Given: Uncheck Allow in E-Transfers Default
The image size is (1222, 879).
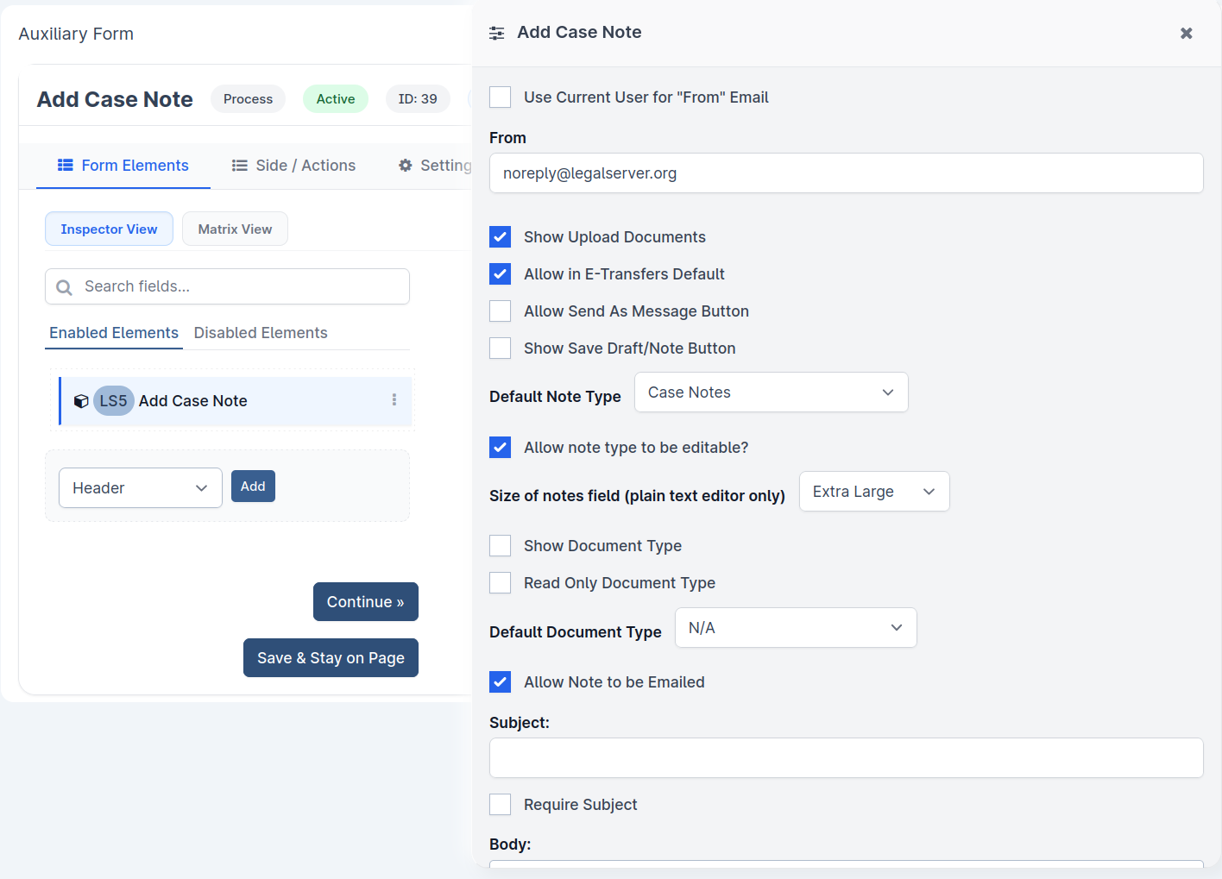Looking at the screenshot, I should tap(501, 273).
